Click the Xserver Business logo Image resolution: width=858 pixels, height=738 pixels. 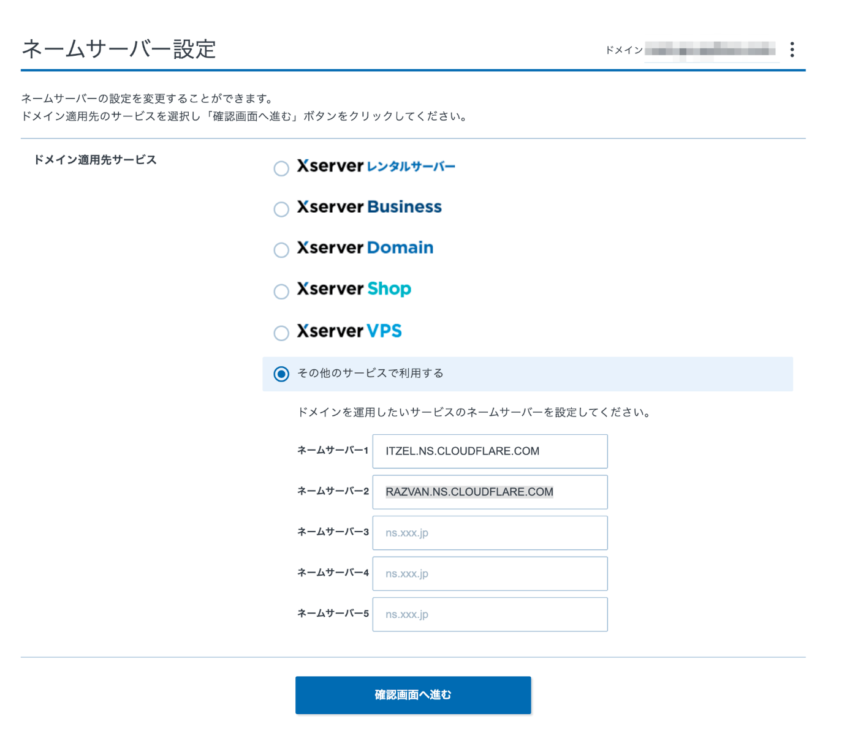369,207
